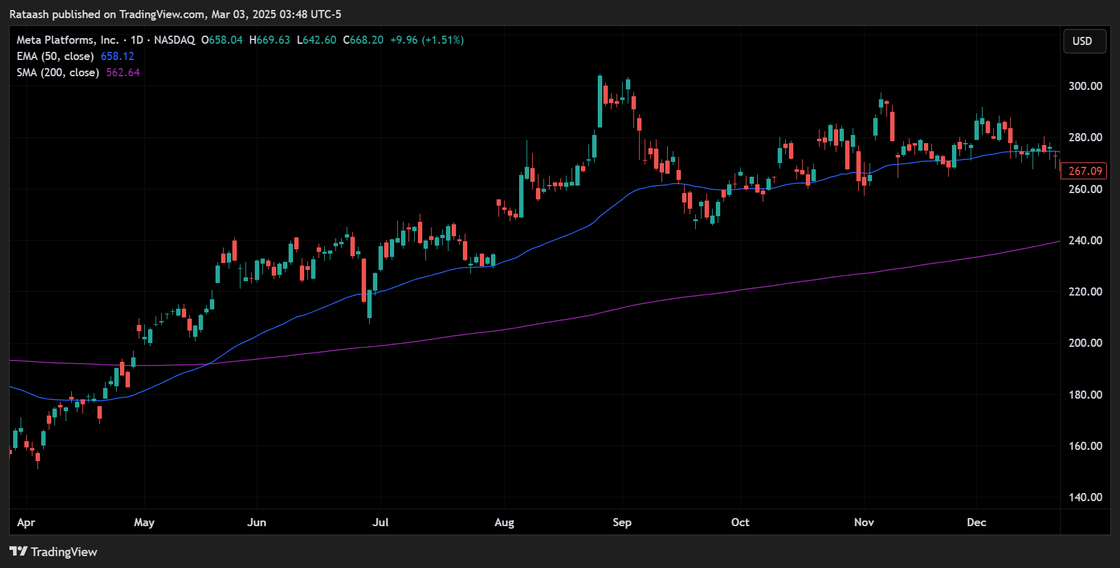Click the Jun label on time axis
This screenshot has height=568, width=1120.
257,522
